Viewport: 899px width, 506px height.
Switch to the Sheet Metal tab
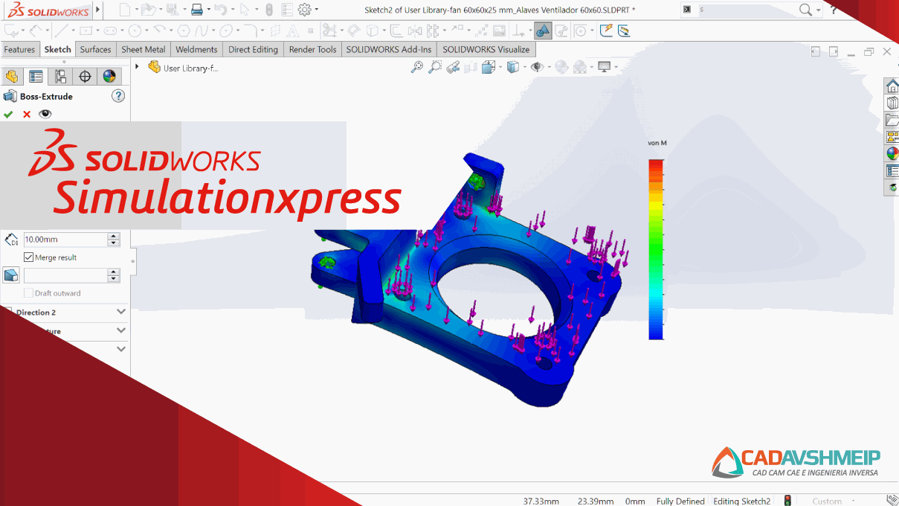pyautogui.click(x=143, y=49)
